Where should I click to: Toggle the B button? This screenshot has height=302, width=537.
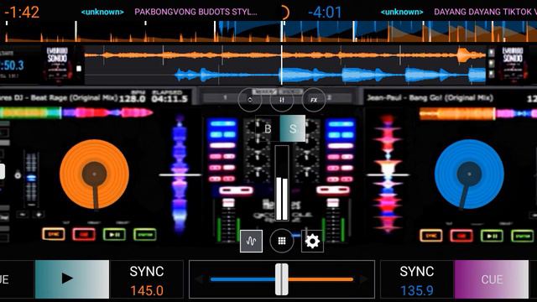pyautogui.click(x=268, y=128)
